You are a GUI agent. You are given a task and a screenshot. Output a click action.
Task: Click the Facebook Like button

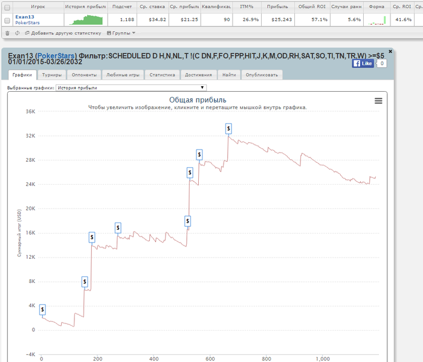(x=363, y=63)
